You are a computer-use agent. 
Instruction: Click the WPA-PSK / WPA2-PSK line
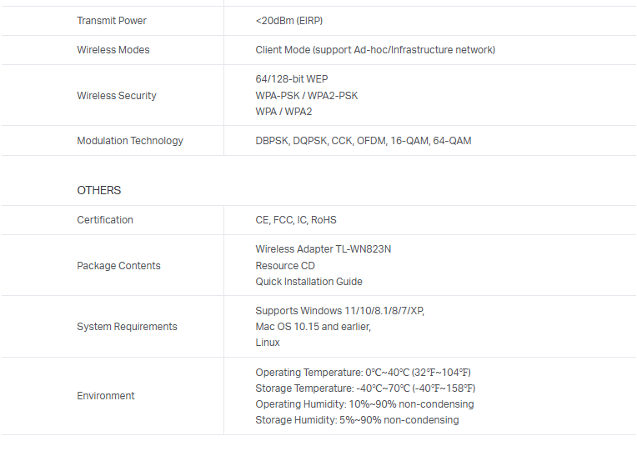307,96
